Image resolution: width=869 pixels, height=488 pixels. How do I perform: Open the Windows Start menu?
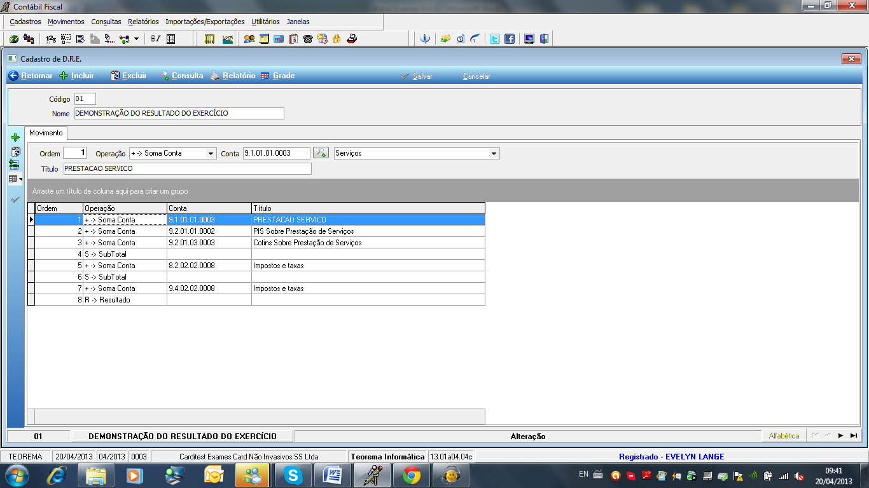pyautogui.click(x=16, y=475)
